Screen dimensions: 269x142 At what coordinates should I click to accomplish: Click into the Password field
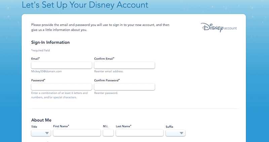[62, 87]
